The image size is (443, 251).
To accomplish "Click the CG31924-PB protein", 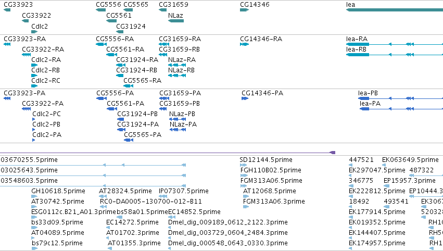I will 137,114.
